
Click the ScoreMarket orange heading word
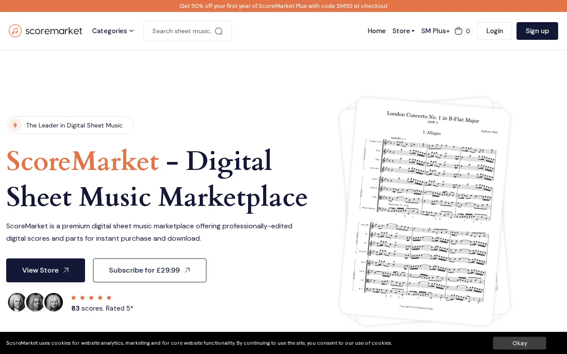click(x=83, y=161)
